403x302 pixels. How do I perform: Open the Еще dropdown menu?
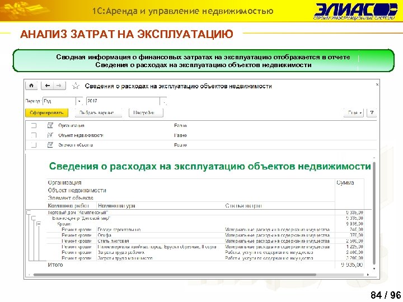click(354, 113)
